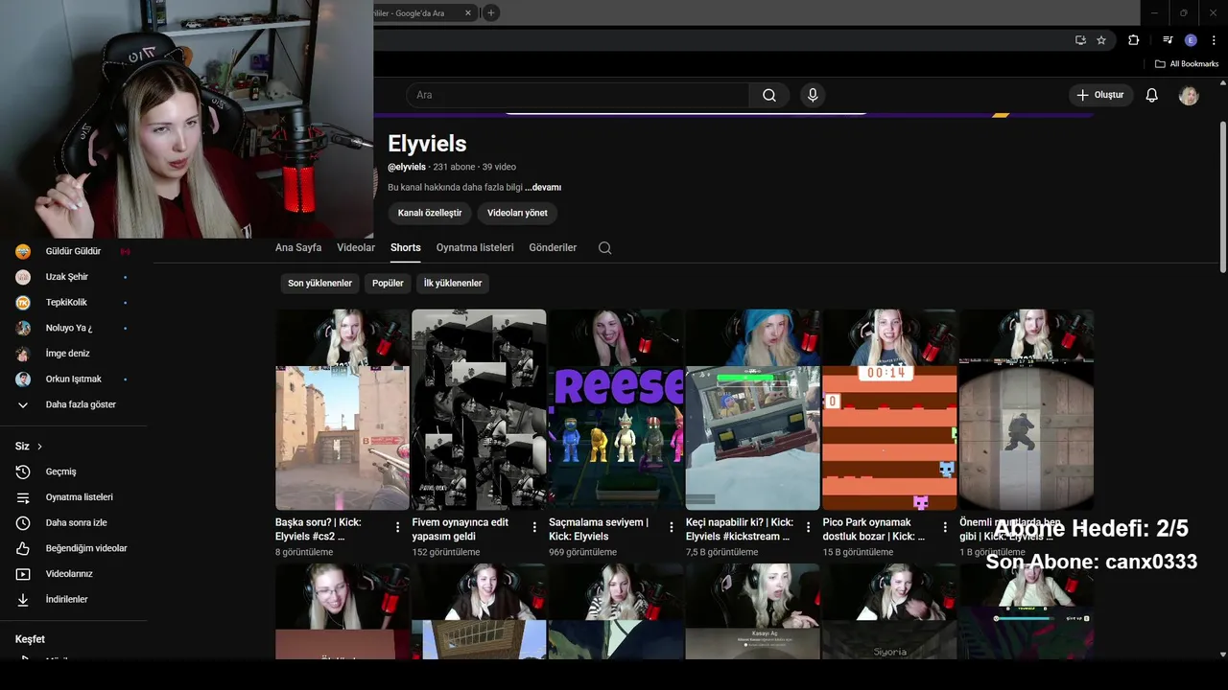Open options menu for 'Pico Park oynamak' short
1228x690 pixels.
click(x=945, y=527)
